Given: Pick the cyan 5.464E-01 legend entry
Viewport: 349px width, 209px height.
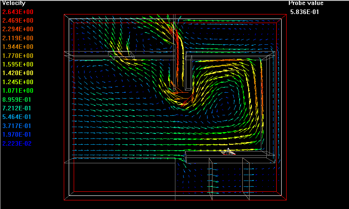Looking at the screenshot, I should (x=18, y=117).
